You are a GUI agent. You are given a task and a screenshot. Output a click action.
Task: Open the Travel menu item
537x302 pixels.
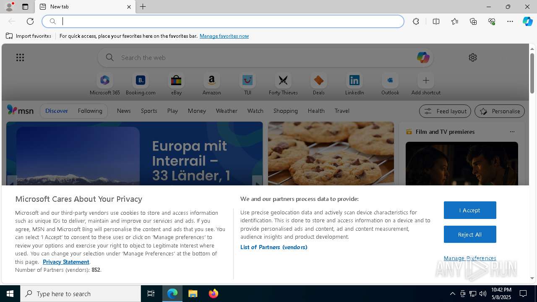click(342, 111)
